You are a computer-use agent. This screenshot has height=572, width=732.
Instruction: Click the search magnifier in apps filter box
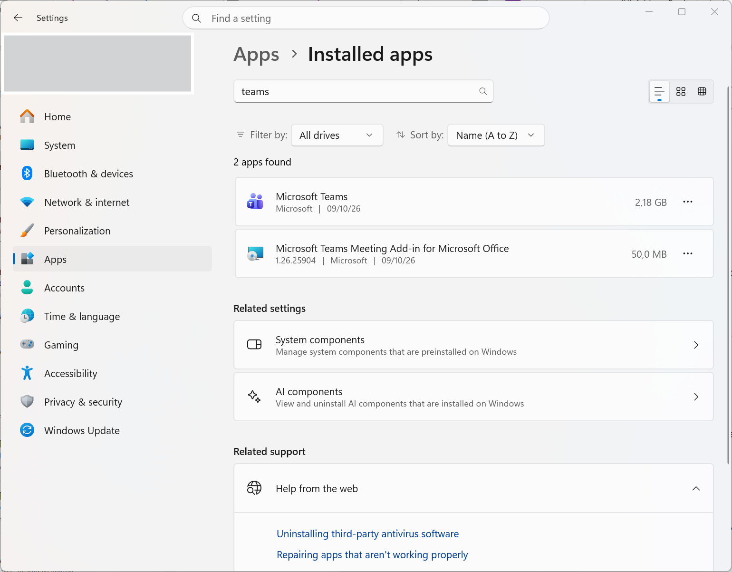pyautogui.click(x=483, y=91)
